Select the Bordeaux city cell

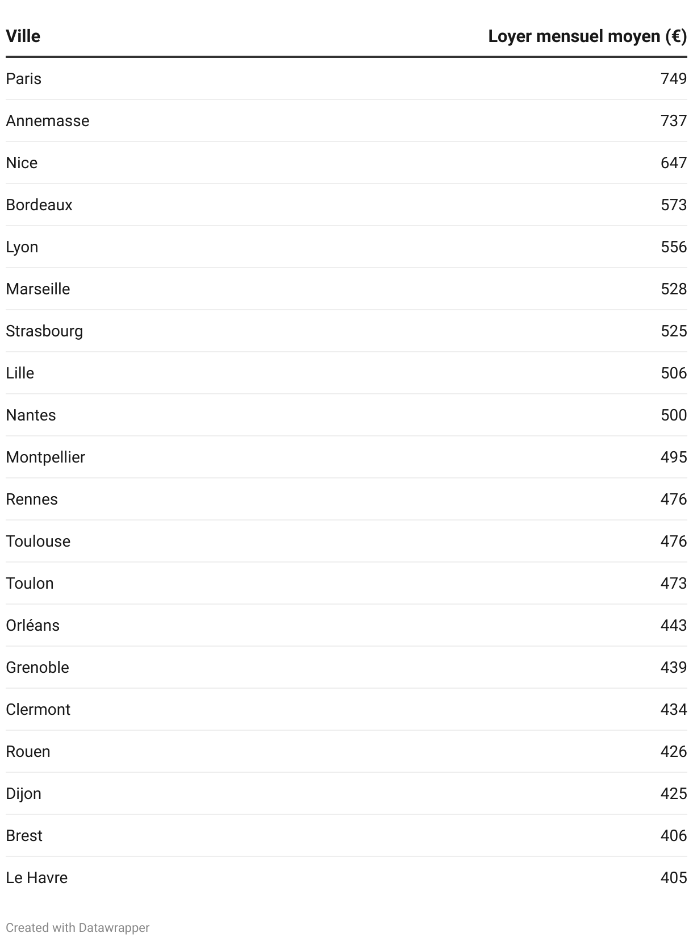coord(39,205)
